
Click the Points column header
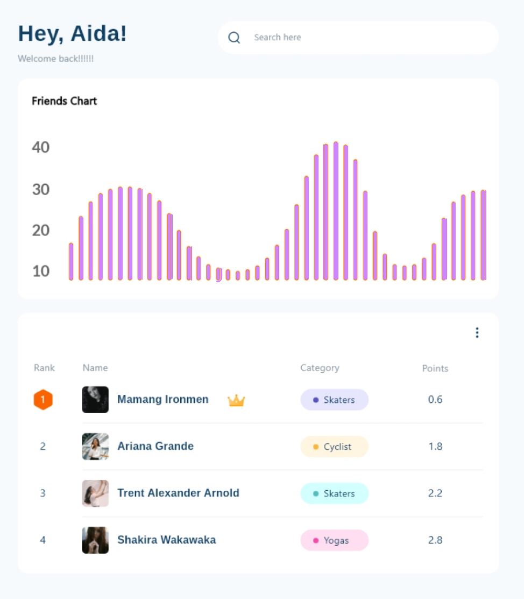click(435, 368)
